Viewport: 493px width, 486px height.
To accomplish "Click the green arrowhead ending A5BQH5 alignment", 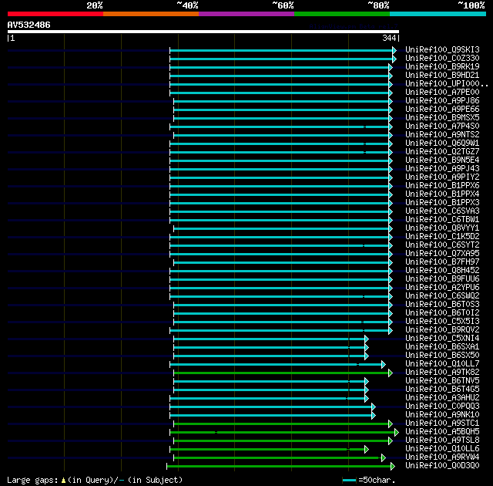I will coord(397,433).
